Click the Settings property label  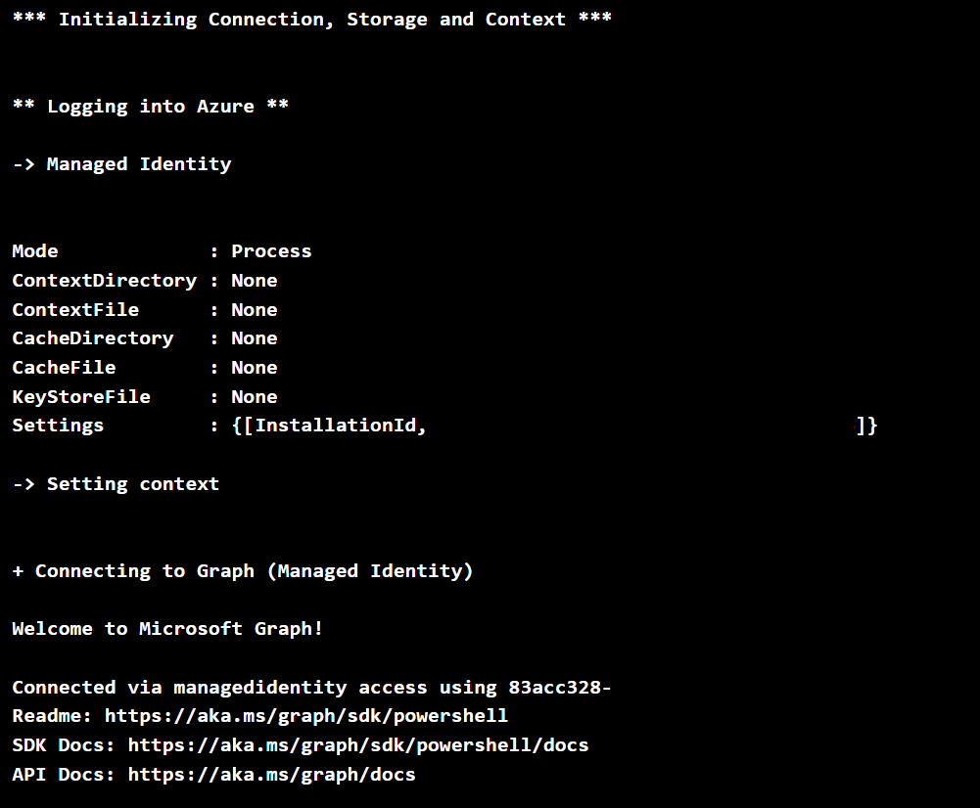pyautogui.click(x=58, y=426)
